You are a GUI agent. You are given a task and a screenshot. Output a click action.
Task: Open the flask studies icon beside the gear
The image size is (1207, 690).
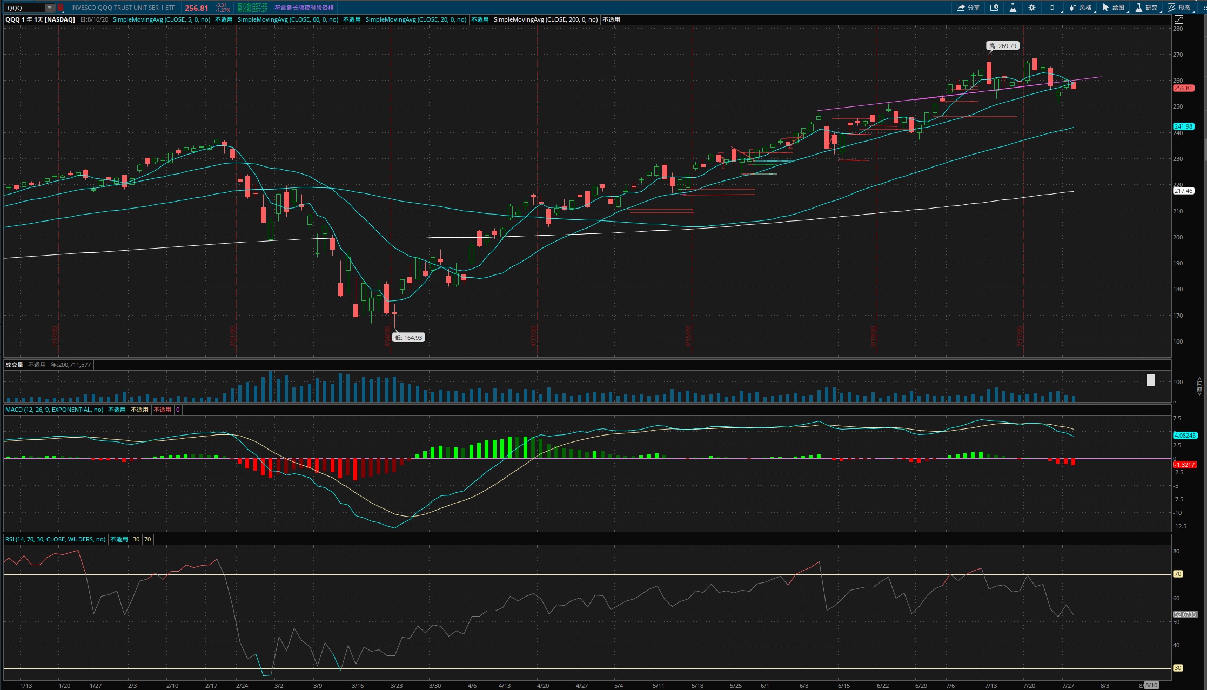point(1013,8)
